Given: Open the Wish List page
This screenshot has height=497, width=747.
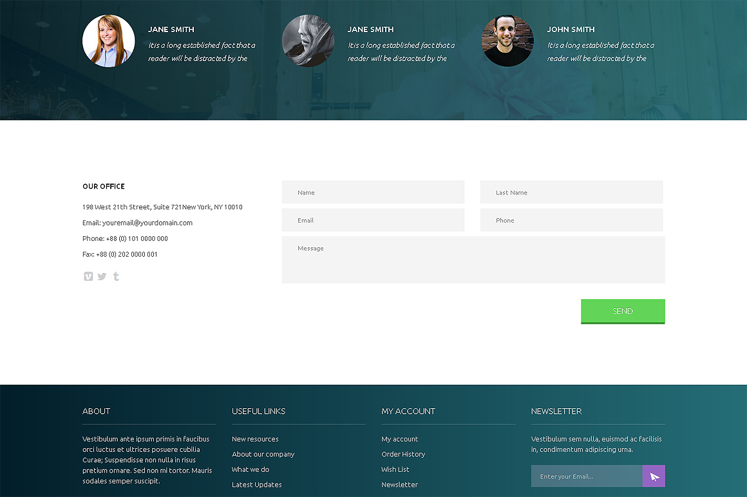Looking at the screenshot, I should (x=395, y=469).
